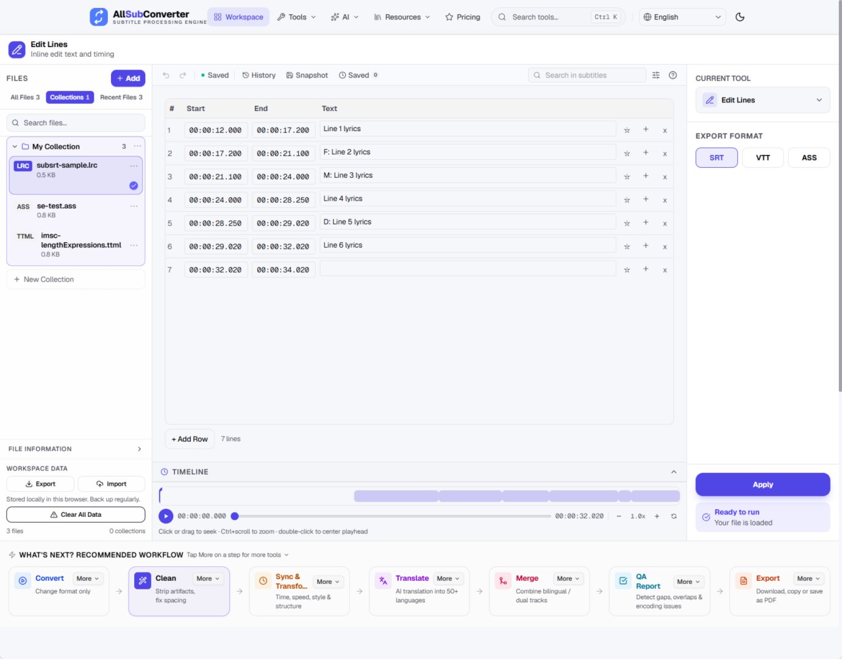Take a Snapshot of the subtitles
This screenshot has height=659, width=842.
point(307,75)
